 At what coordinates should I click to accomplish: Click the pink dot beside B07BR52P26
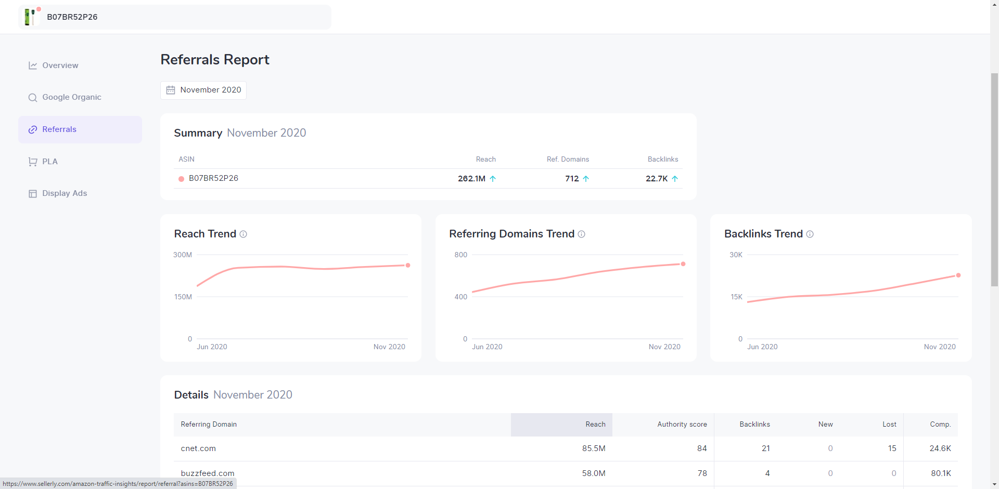click(x=181, y=179)
